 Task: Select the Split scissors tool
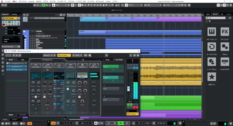pyautogui.click(x=91, y=5)
